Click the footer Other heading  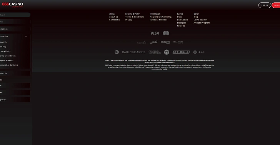coord(196,14)
